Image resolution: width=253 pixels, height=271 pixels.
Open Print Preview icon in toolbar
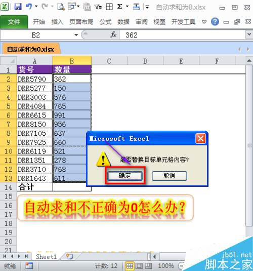click(x=61, y=7)
